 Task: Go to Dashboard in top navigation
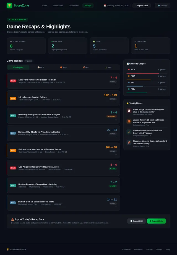tap(74, 6)
